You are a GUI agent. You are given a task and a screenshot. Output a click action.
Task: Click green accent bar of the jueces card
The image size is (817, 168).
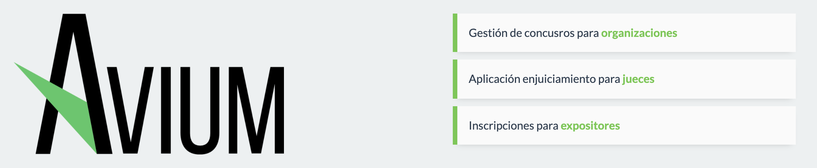455,79
